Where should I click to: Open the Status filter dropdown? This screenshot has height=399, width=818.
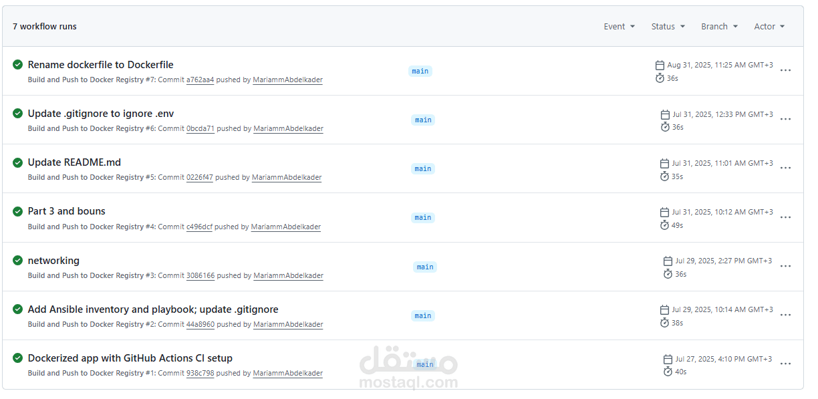click(668, 26)
